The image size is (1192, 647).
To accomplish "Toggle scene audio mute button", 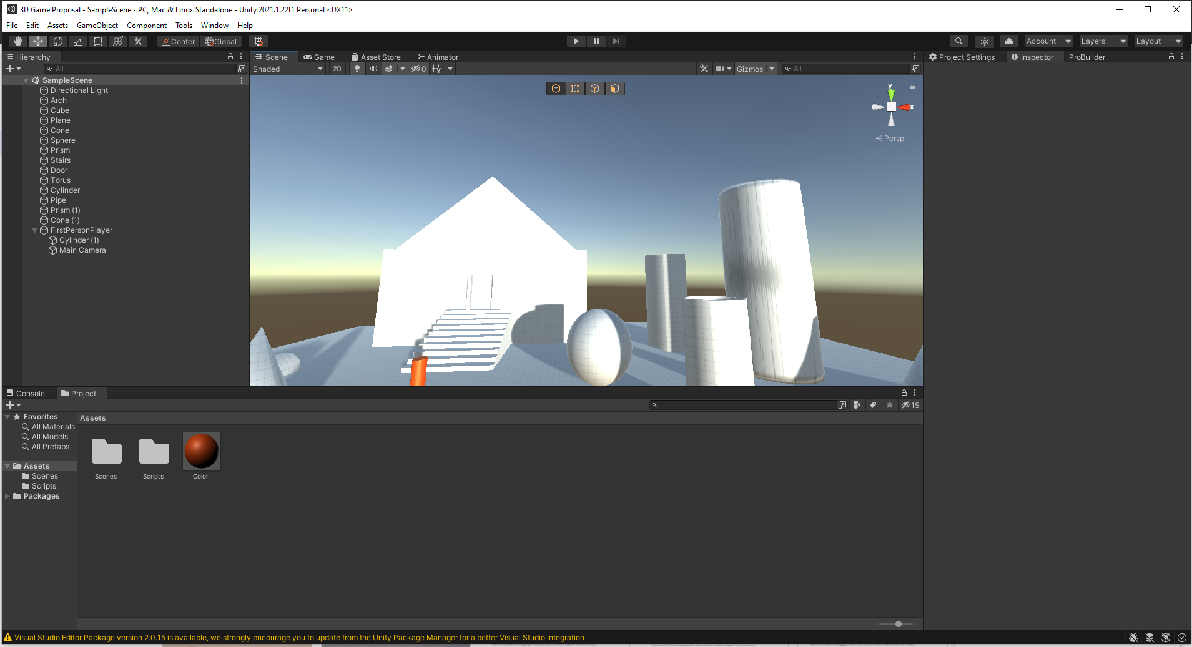I will (x=373, y=69).
